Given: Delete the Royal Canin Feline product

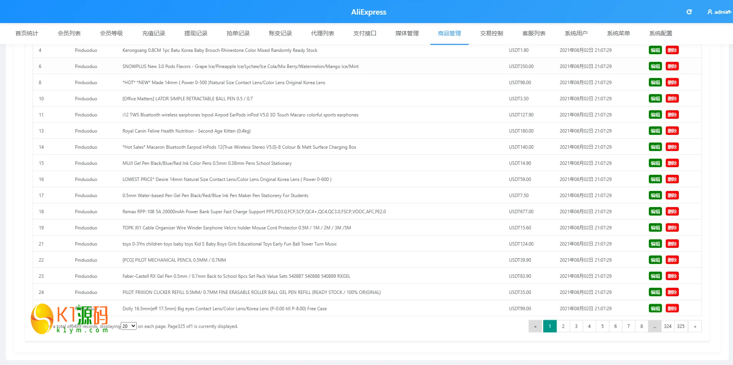Looking at the screenshot, I should [672, 131].
